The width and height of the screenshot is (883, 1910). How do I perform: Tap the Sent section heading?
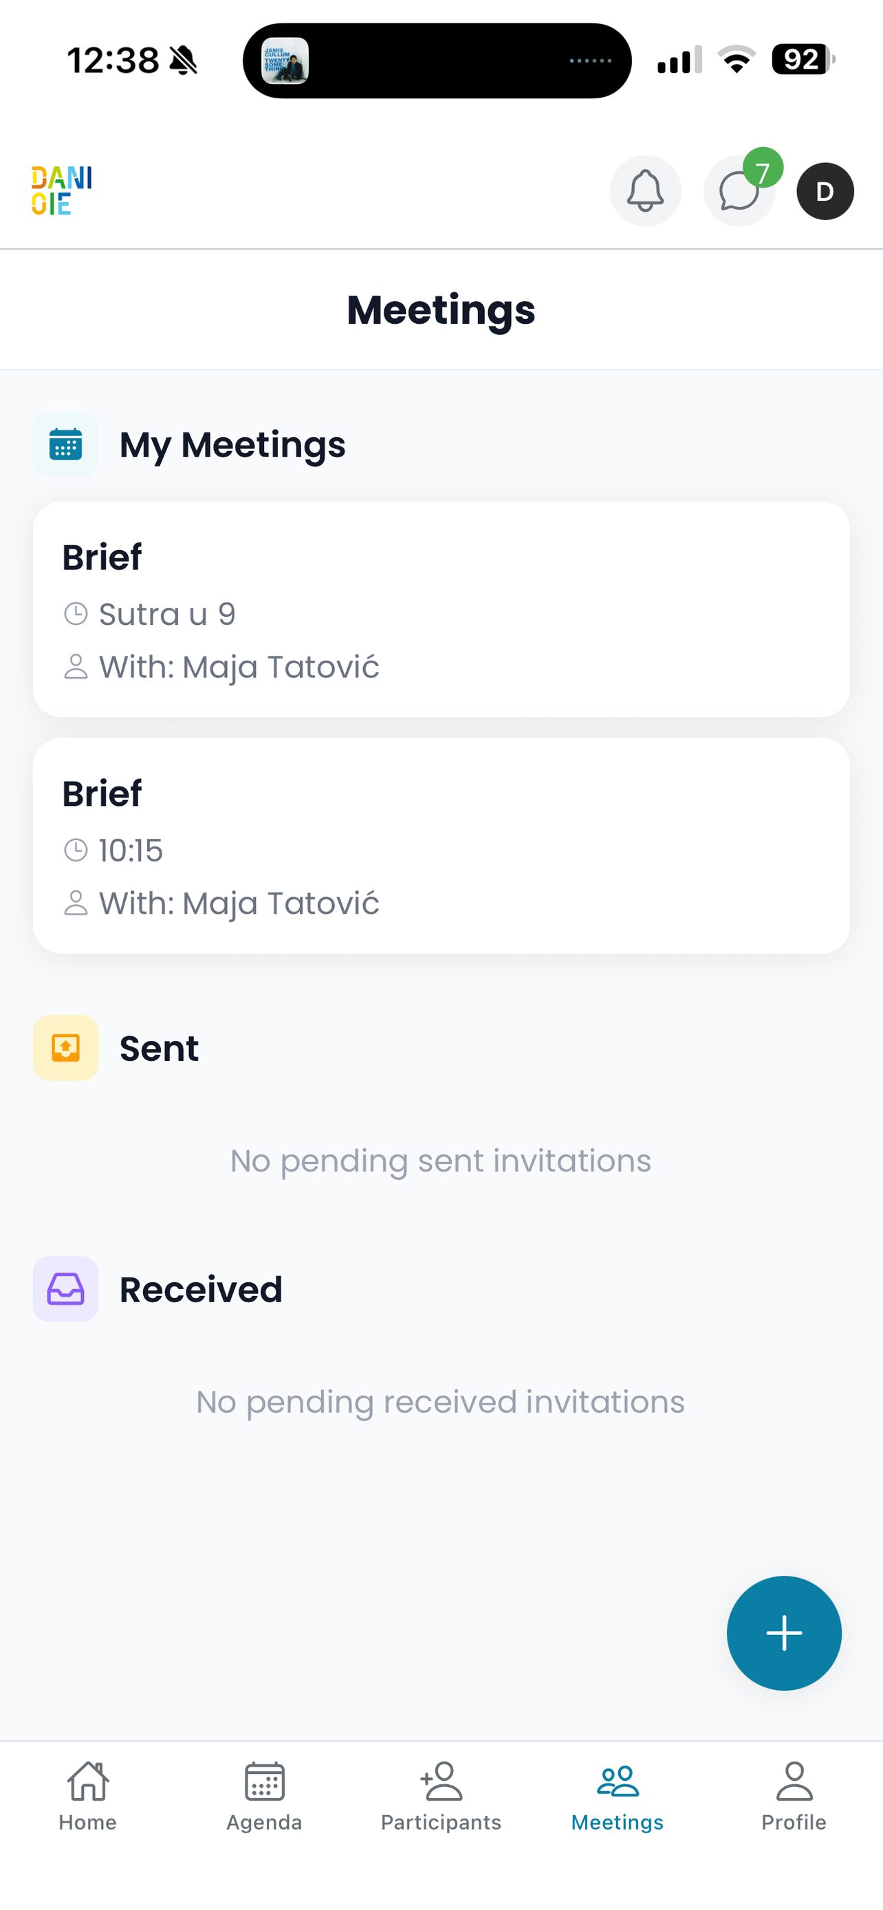tap(160, 1049)
